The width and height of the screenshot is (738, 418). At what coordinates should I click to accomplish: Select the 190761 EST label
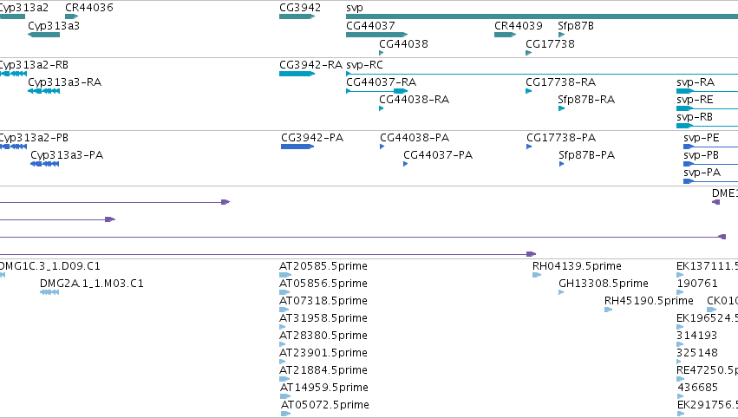coord(697,284)
